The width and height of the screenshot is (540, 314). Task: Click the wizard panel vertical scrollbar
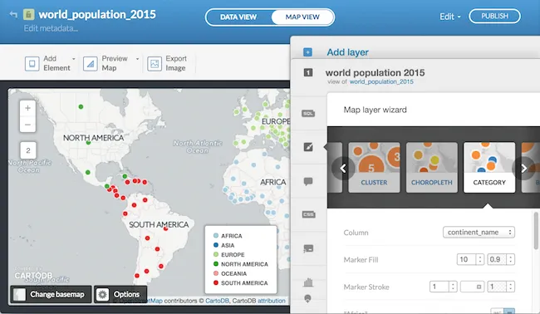(536, 231)
